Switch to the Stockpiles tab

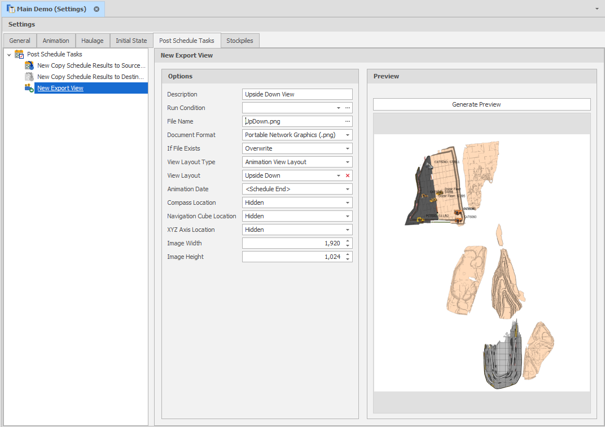click(240, 41)
